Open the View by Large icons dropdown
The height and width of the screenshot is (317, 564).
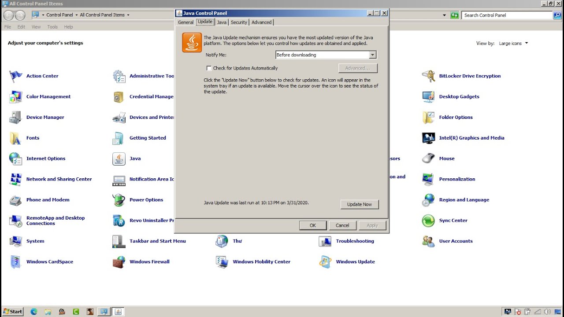(x=513, y=44)
